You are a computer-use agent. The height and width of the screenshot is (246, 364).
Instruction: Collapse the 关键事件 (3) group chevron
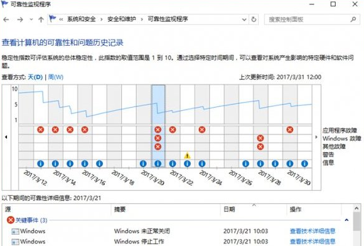tap(346, 220)
